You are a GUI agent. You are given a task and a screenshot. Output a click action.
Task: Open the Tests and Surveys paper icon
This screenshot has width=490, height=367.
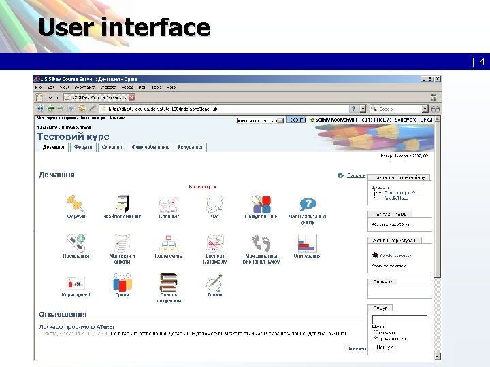pyautogui.click(x=122, y=243)
